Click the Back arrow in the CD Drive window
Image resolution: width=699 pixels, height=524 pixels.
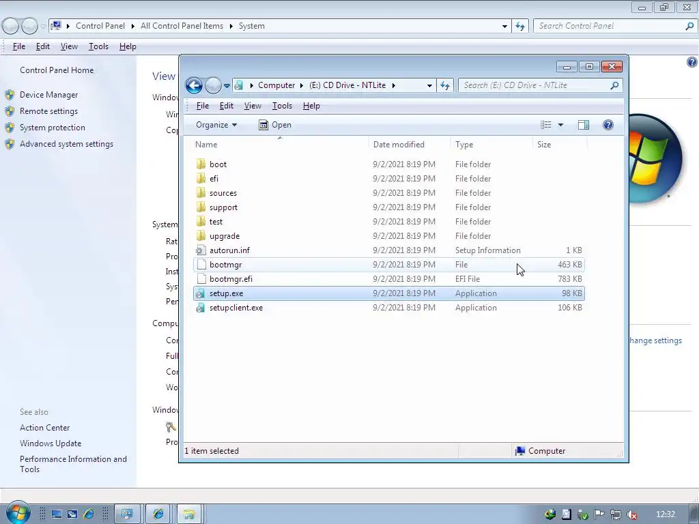tap(194, 85)
